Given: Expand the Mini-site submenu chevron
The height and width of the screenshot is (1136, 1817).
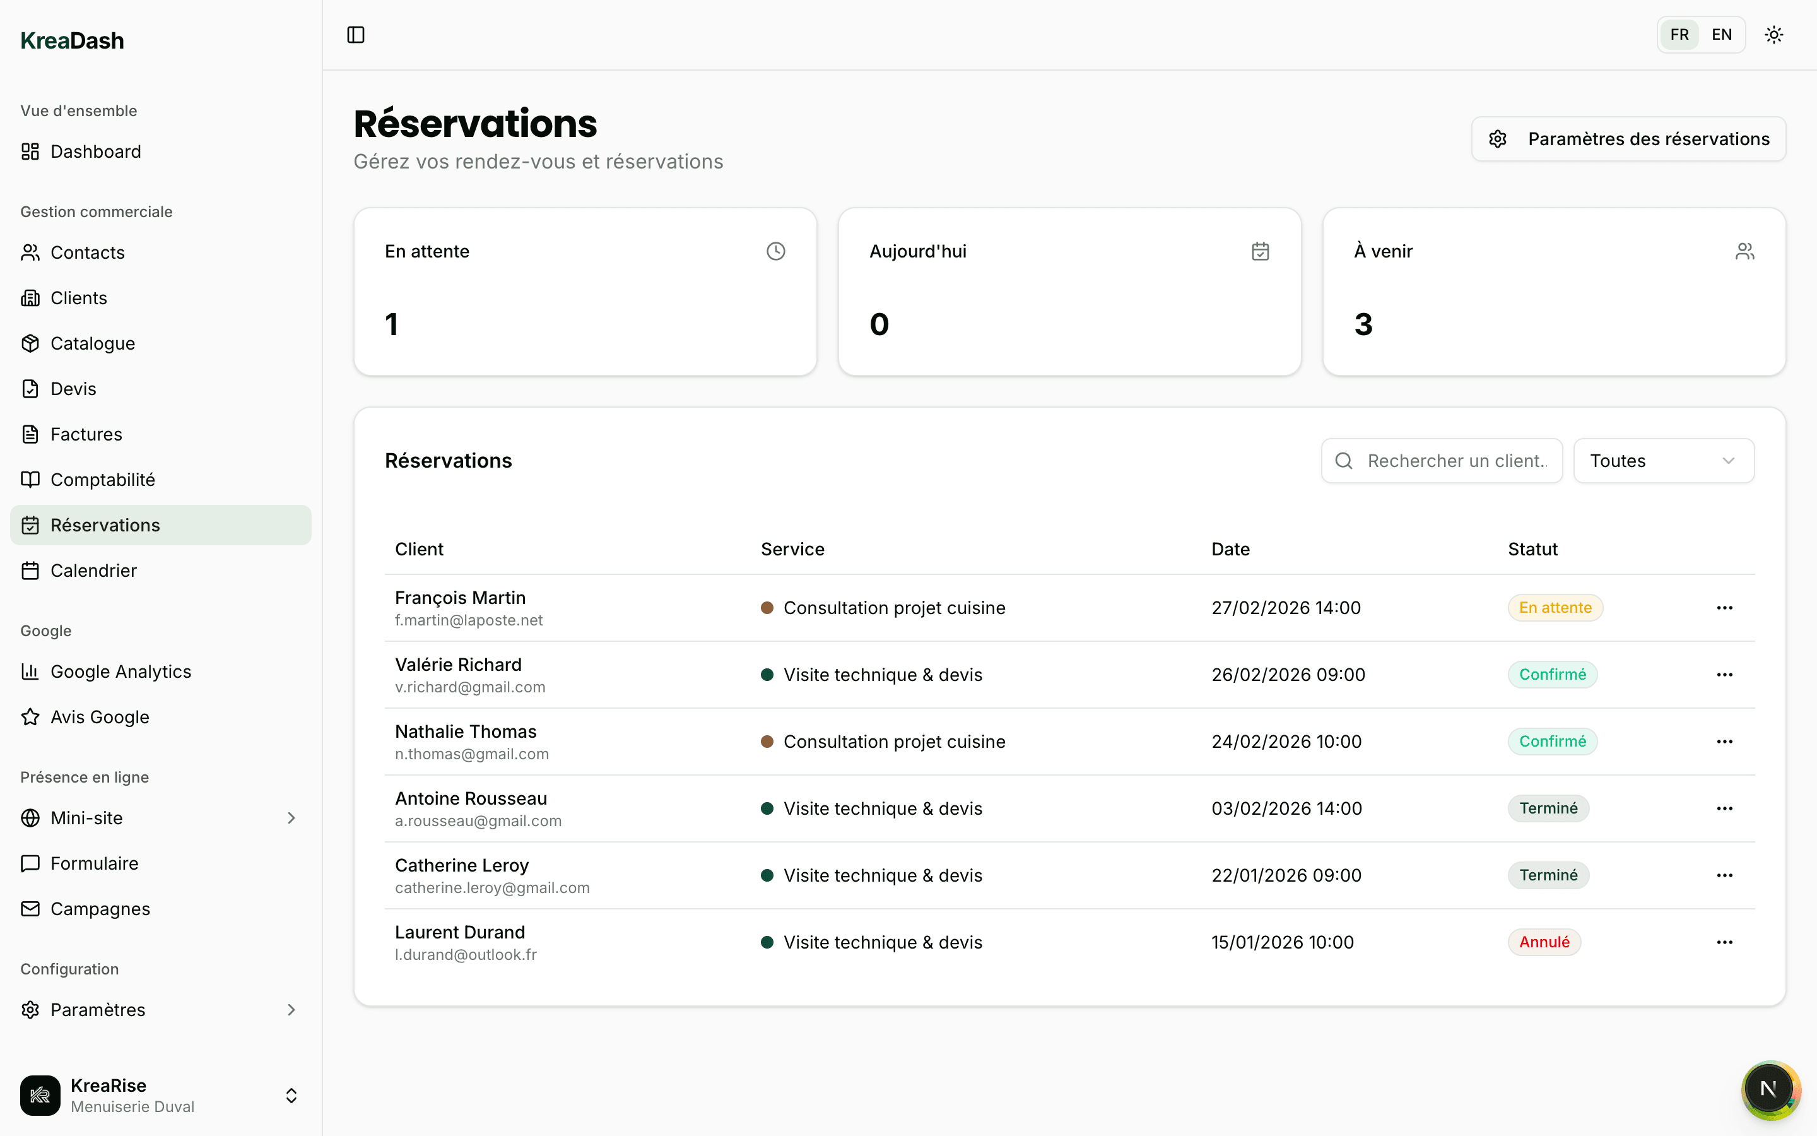Looking at the screenshot, I should pos(291,818).
